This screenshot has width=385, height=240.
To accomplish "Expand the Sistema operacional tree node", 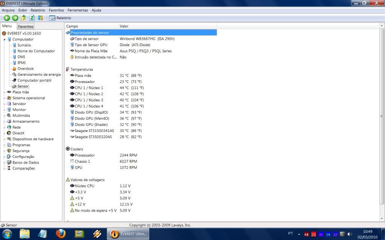I will coord(5,98).
